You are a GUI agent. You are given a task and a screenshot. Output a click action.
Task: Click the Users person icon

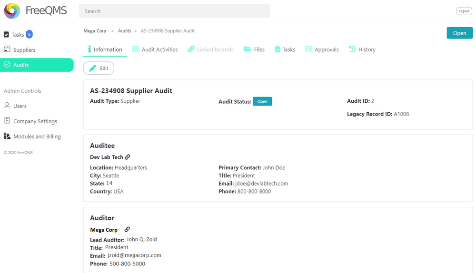tap(7, 105)
